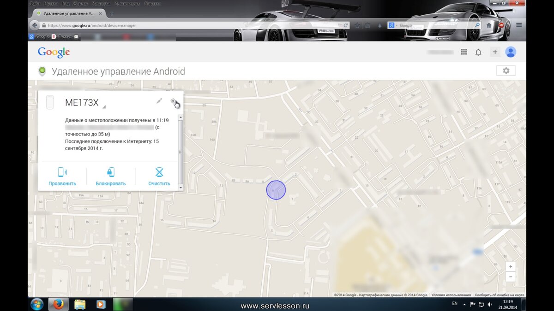Open the Вид menu
The image size is (554, 311).
coord(66,3)
